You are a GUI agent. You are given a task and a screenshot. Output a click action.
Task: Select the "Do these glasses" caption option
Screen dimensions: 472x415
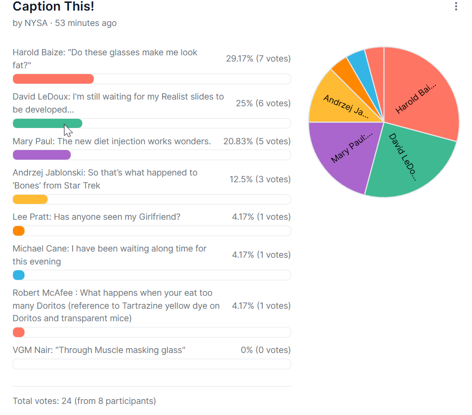point(105,59)
